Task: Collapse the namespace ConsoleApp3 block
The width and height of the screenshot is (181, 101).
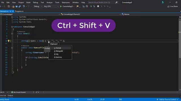Action: click(x=12, y=27)
